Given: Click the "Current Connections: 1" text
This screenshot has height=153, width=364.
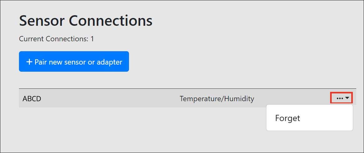Looking at the screenshot, I should point(57,39).
